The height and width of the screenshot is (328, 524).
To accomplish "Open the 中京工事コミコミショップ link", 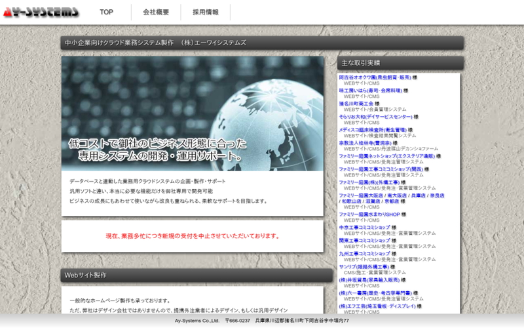I will coord(364,228).
